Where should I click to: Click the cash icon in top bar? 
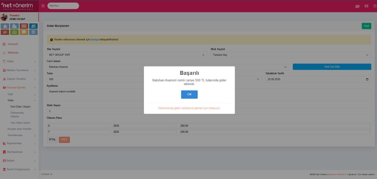(357, 6)
